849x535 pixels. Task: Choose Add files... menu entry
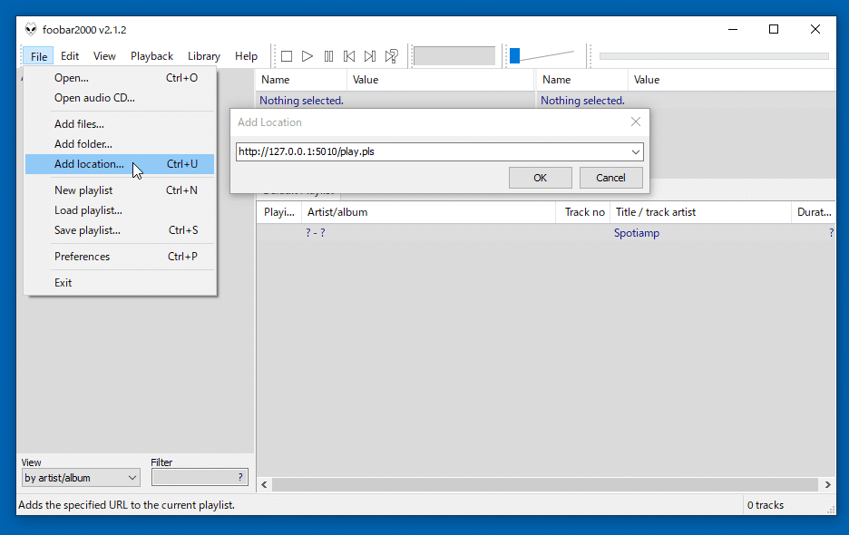coord(120,124)
